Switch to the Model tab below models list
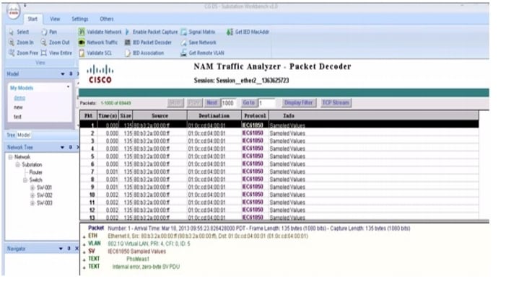The image size is (506, 302). coord(24,135)
